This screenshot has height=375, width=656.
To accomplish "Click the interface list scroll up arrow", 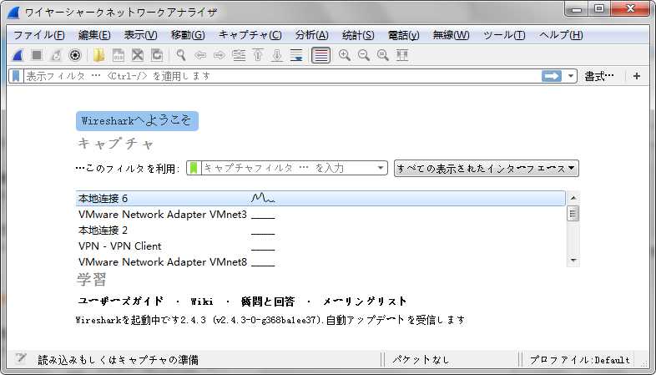I will point(573,198).
